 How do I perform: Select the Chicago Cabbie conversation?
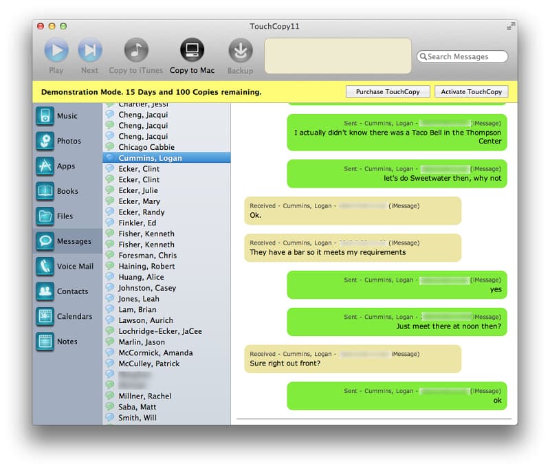click(x=166, y=147)
